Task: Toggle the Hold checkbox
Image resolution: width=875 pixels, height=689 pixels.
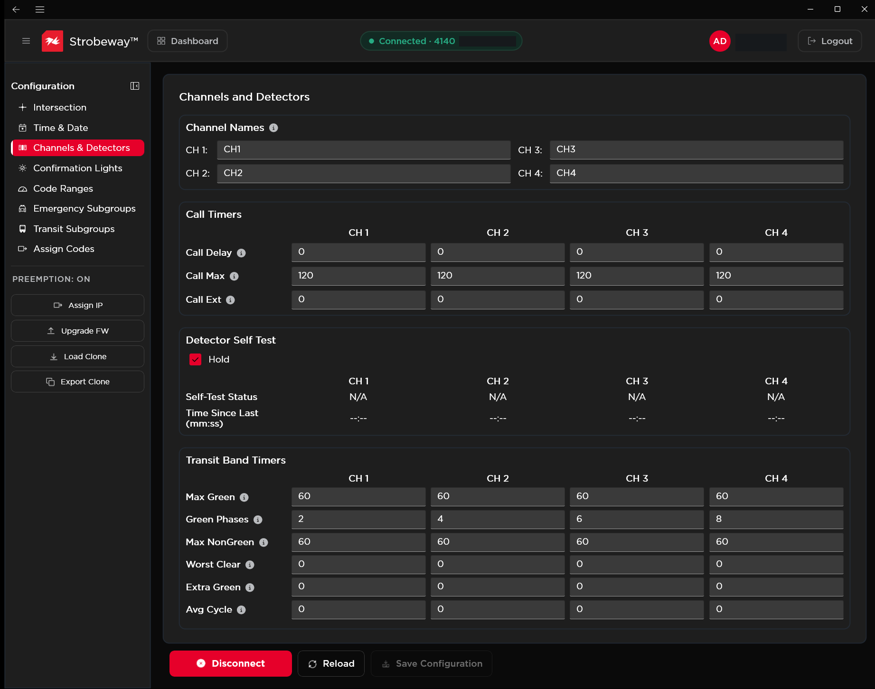Action: (195, 359)
